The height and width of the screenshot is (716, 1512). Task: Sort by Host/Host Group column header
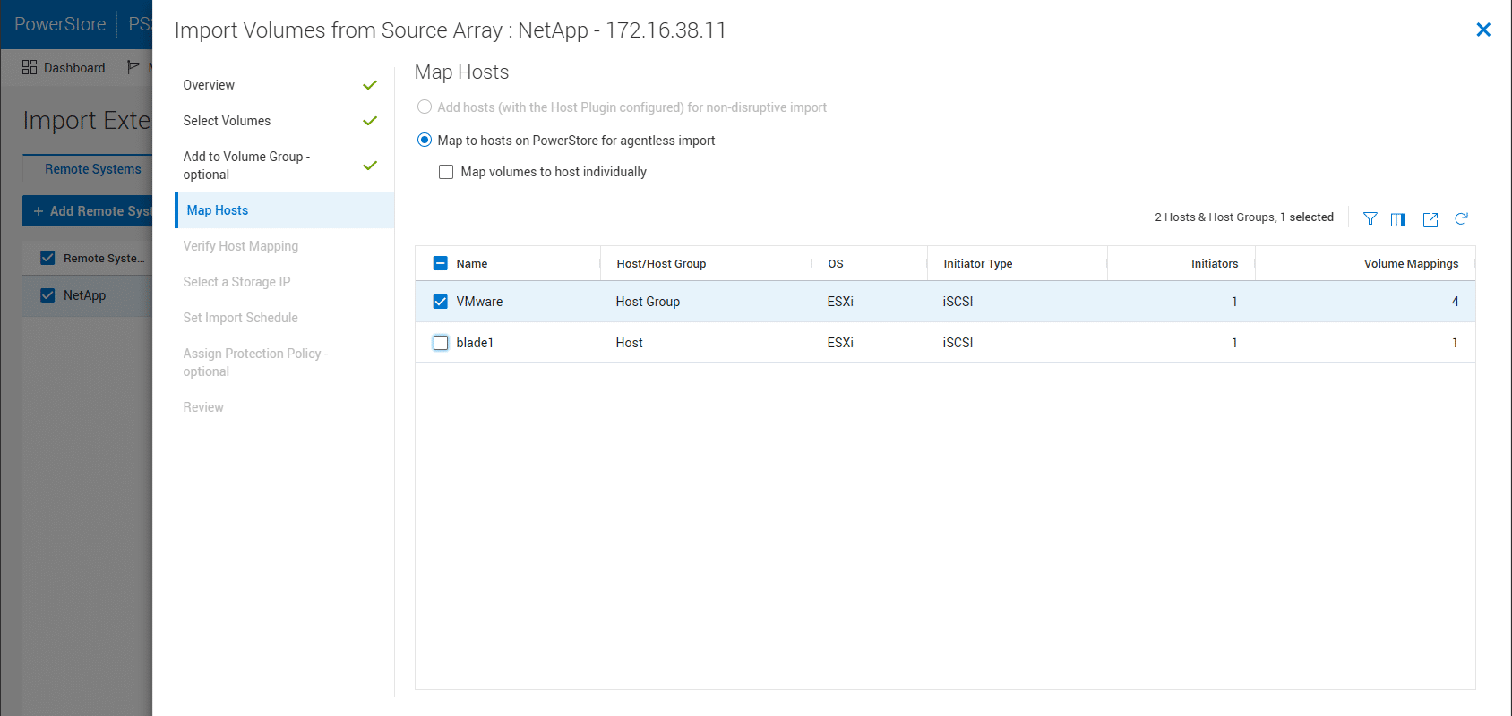pos(661,264)
